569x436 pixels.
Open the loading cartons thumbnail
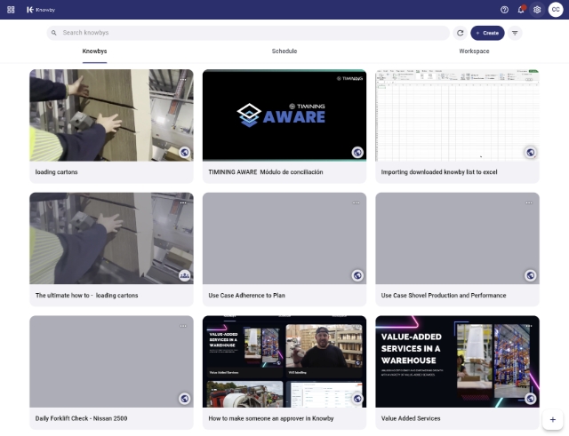pos(111,115)
